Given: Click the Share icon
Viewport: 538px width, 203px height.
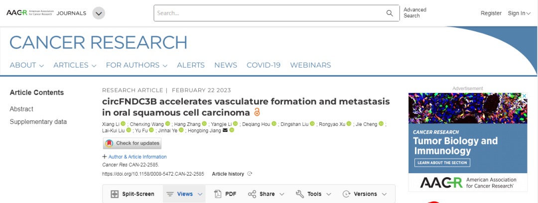Looking at the screenshot, I should coord(252,194).
